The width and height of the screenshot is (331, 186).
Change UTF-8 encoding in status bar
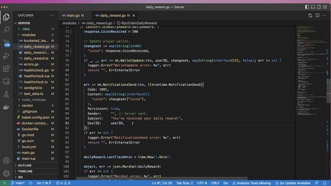tap(202, 183)
